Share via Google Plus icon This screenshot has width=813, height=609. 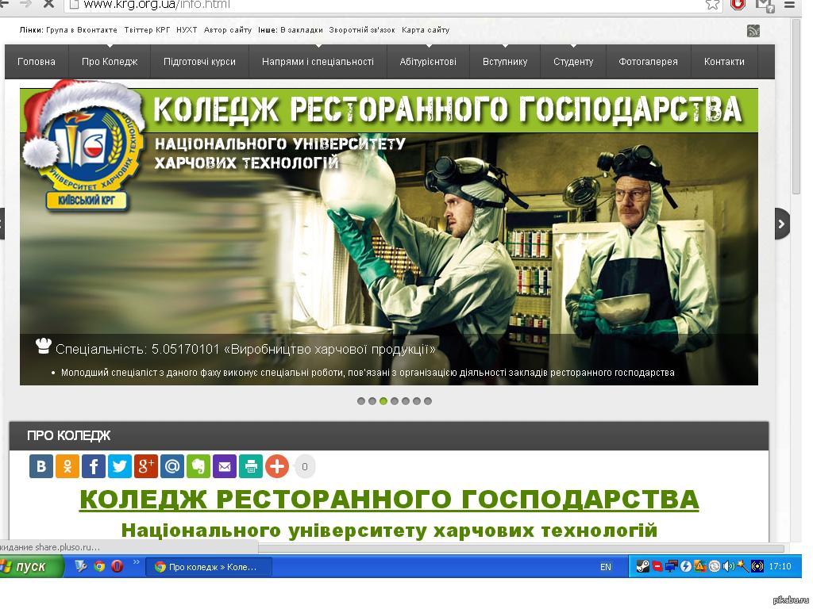tap(146, 466)
